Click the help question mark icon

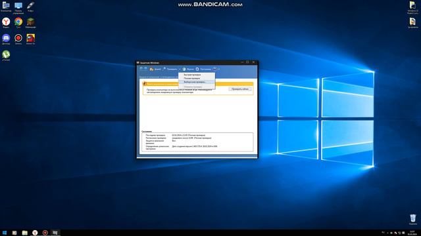pos(214,69)
